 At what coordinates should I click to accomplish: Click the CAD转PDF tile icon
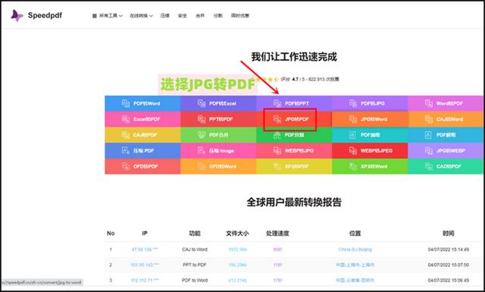(429, 166)
